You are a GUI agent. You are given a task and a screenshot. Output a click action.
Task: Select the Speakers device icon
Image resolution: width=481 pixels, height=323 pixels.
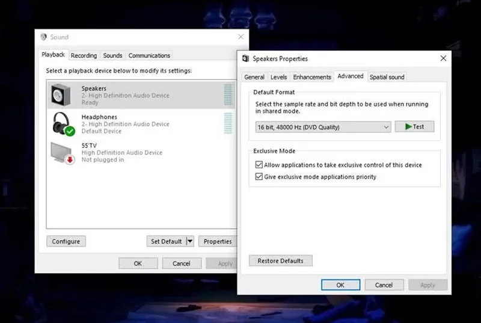(61, 95)
